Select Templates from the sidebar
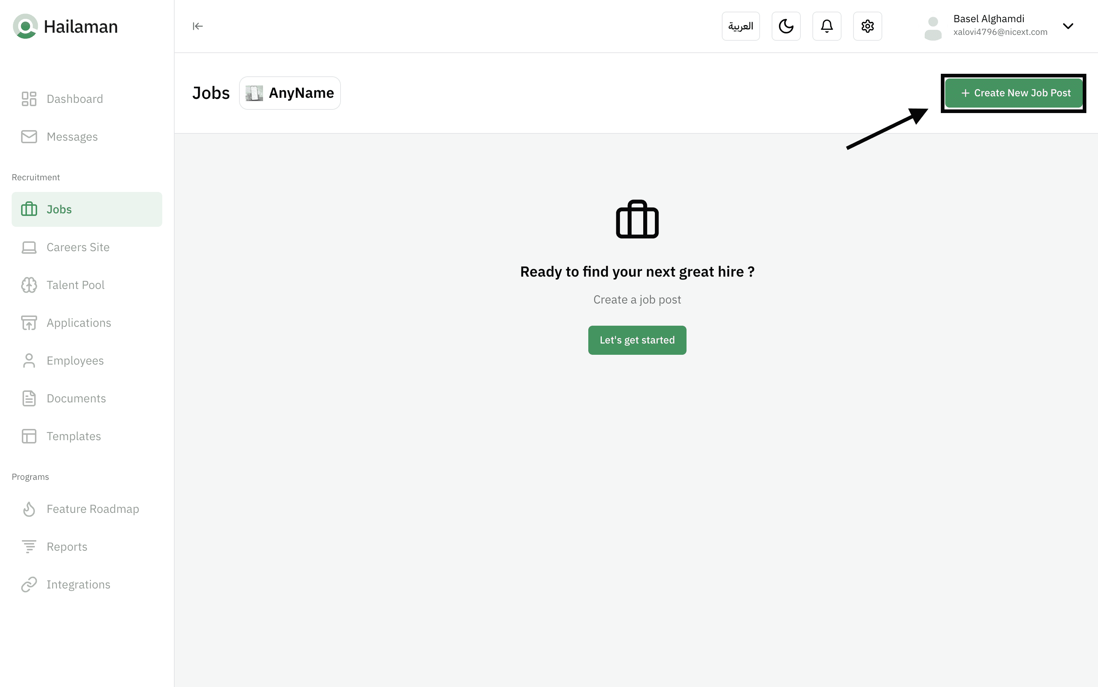This screenshot has height=687, width=1098. pyautogui.click(x=73, y=436)
